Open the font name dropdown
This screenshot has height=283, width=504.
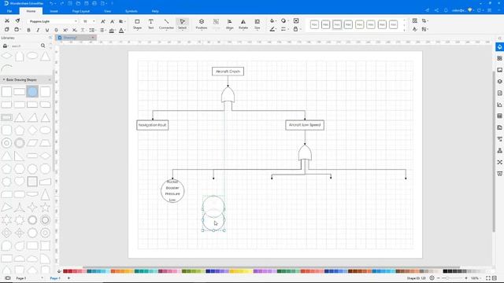click(x=76, y=21)
